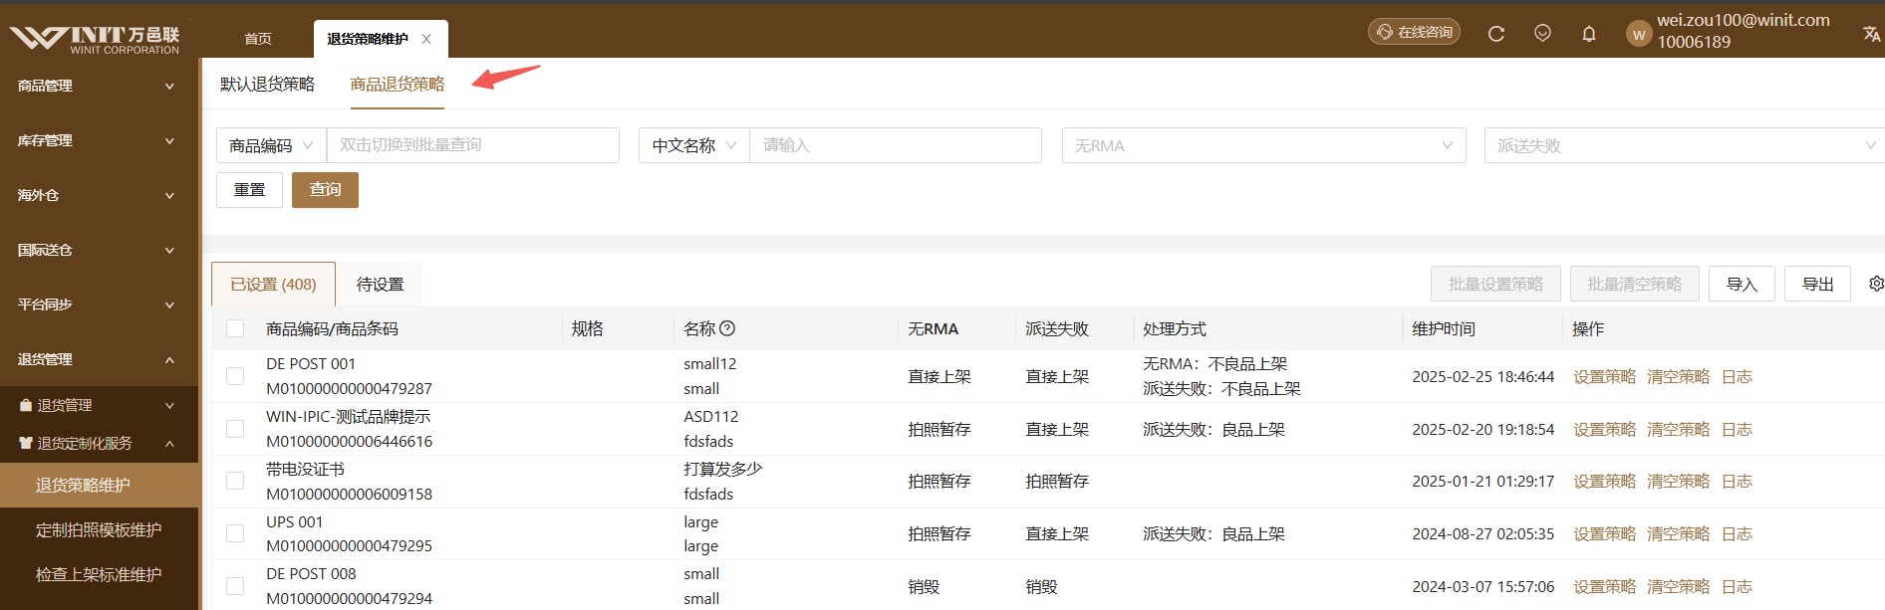
Task: Click 清空策略 for 带电没证书
Action: (1678, 481)
